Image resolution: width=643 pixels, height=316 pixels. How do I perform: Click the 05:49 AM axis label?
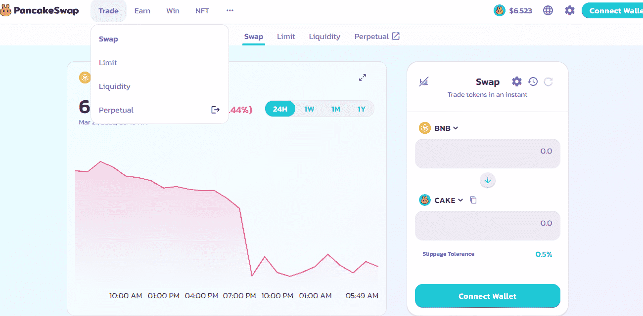362,296
